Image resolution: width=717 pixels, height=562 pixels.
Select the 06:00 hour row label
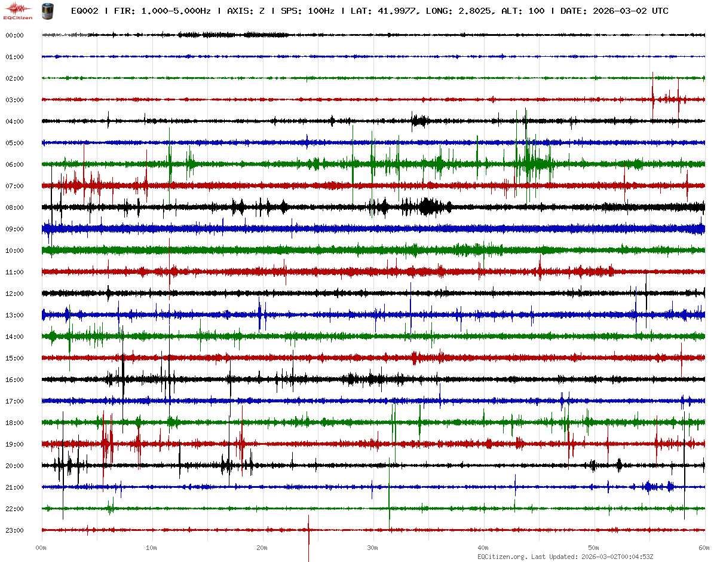[x=14, y=164]
